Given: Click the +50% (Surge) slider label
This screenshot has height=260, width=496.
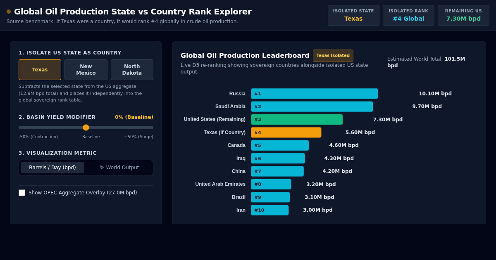Looking at the screenshot, I should (139, 137).
